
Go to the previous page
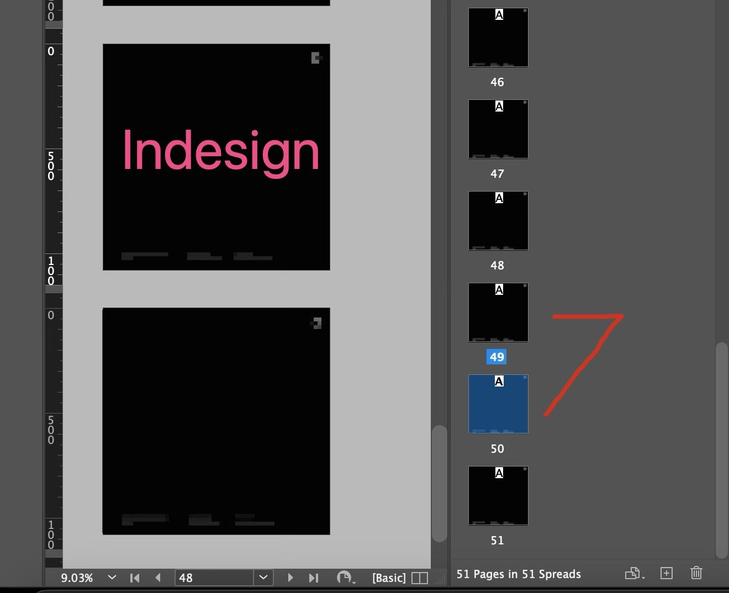pyautogui.click(x=158, y=578)
